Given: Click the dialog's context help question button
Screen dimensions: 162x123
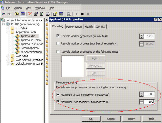Looking at the screenshot, I should pyautogui.click(x=156, y=19).
